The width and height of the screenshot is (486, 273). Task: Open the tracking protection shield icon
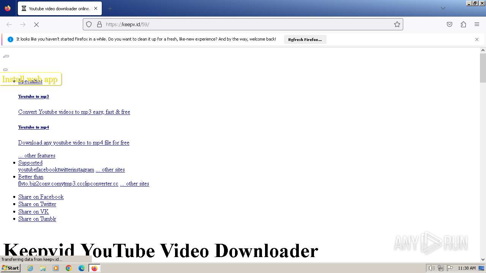(89, 24)
